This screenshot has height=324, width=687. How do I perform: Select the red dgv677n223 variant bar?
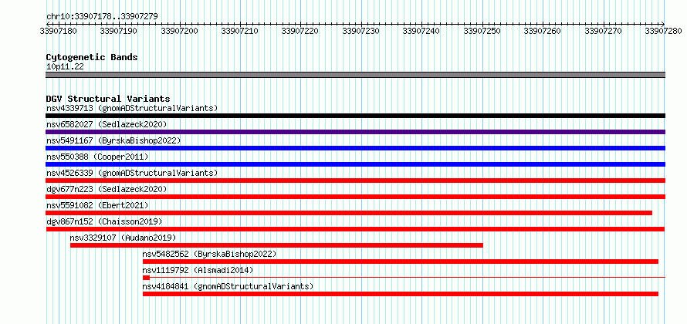[x=355, y=197]
